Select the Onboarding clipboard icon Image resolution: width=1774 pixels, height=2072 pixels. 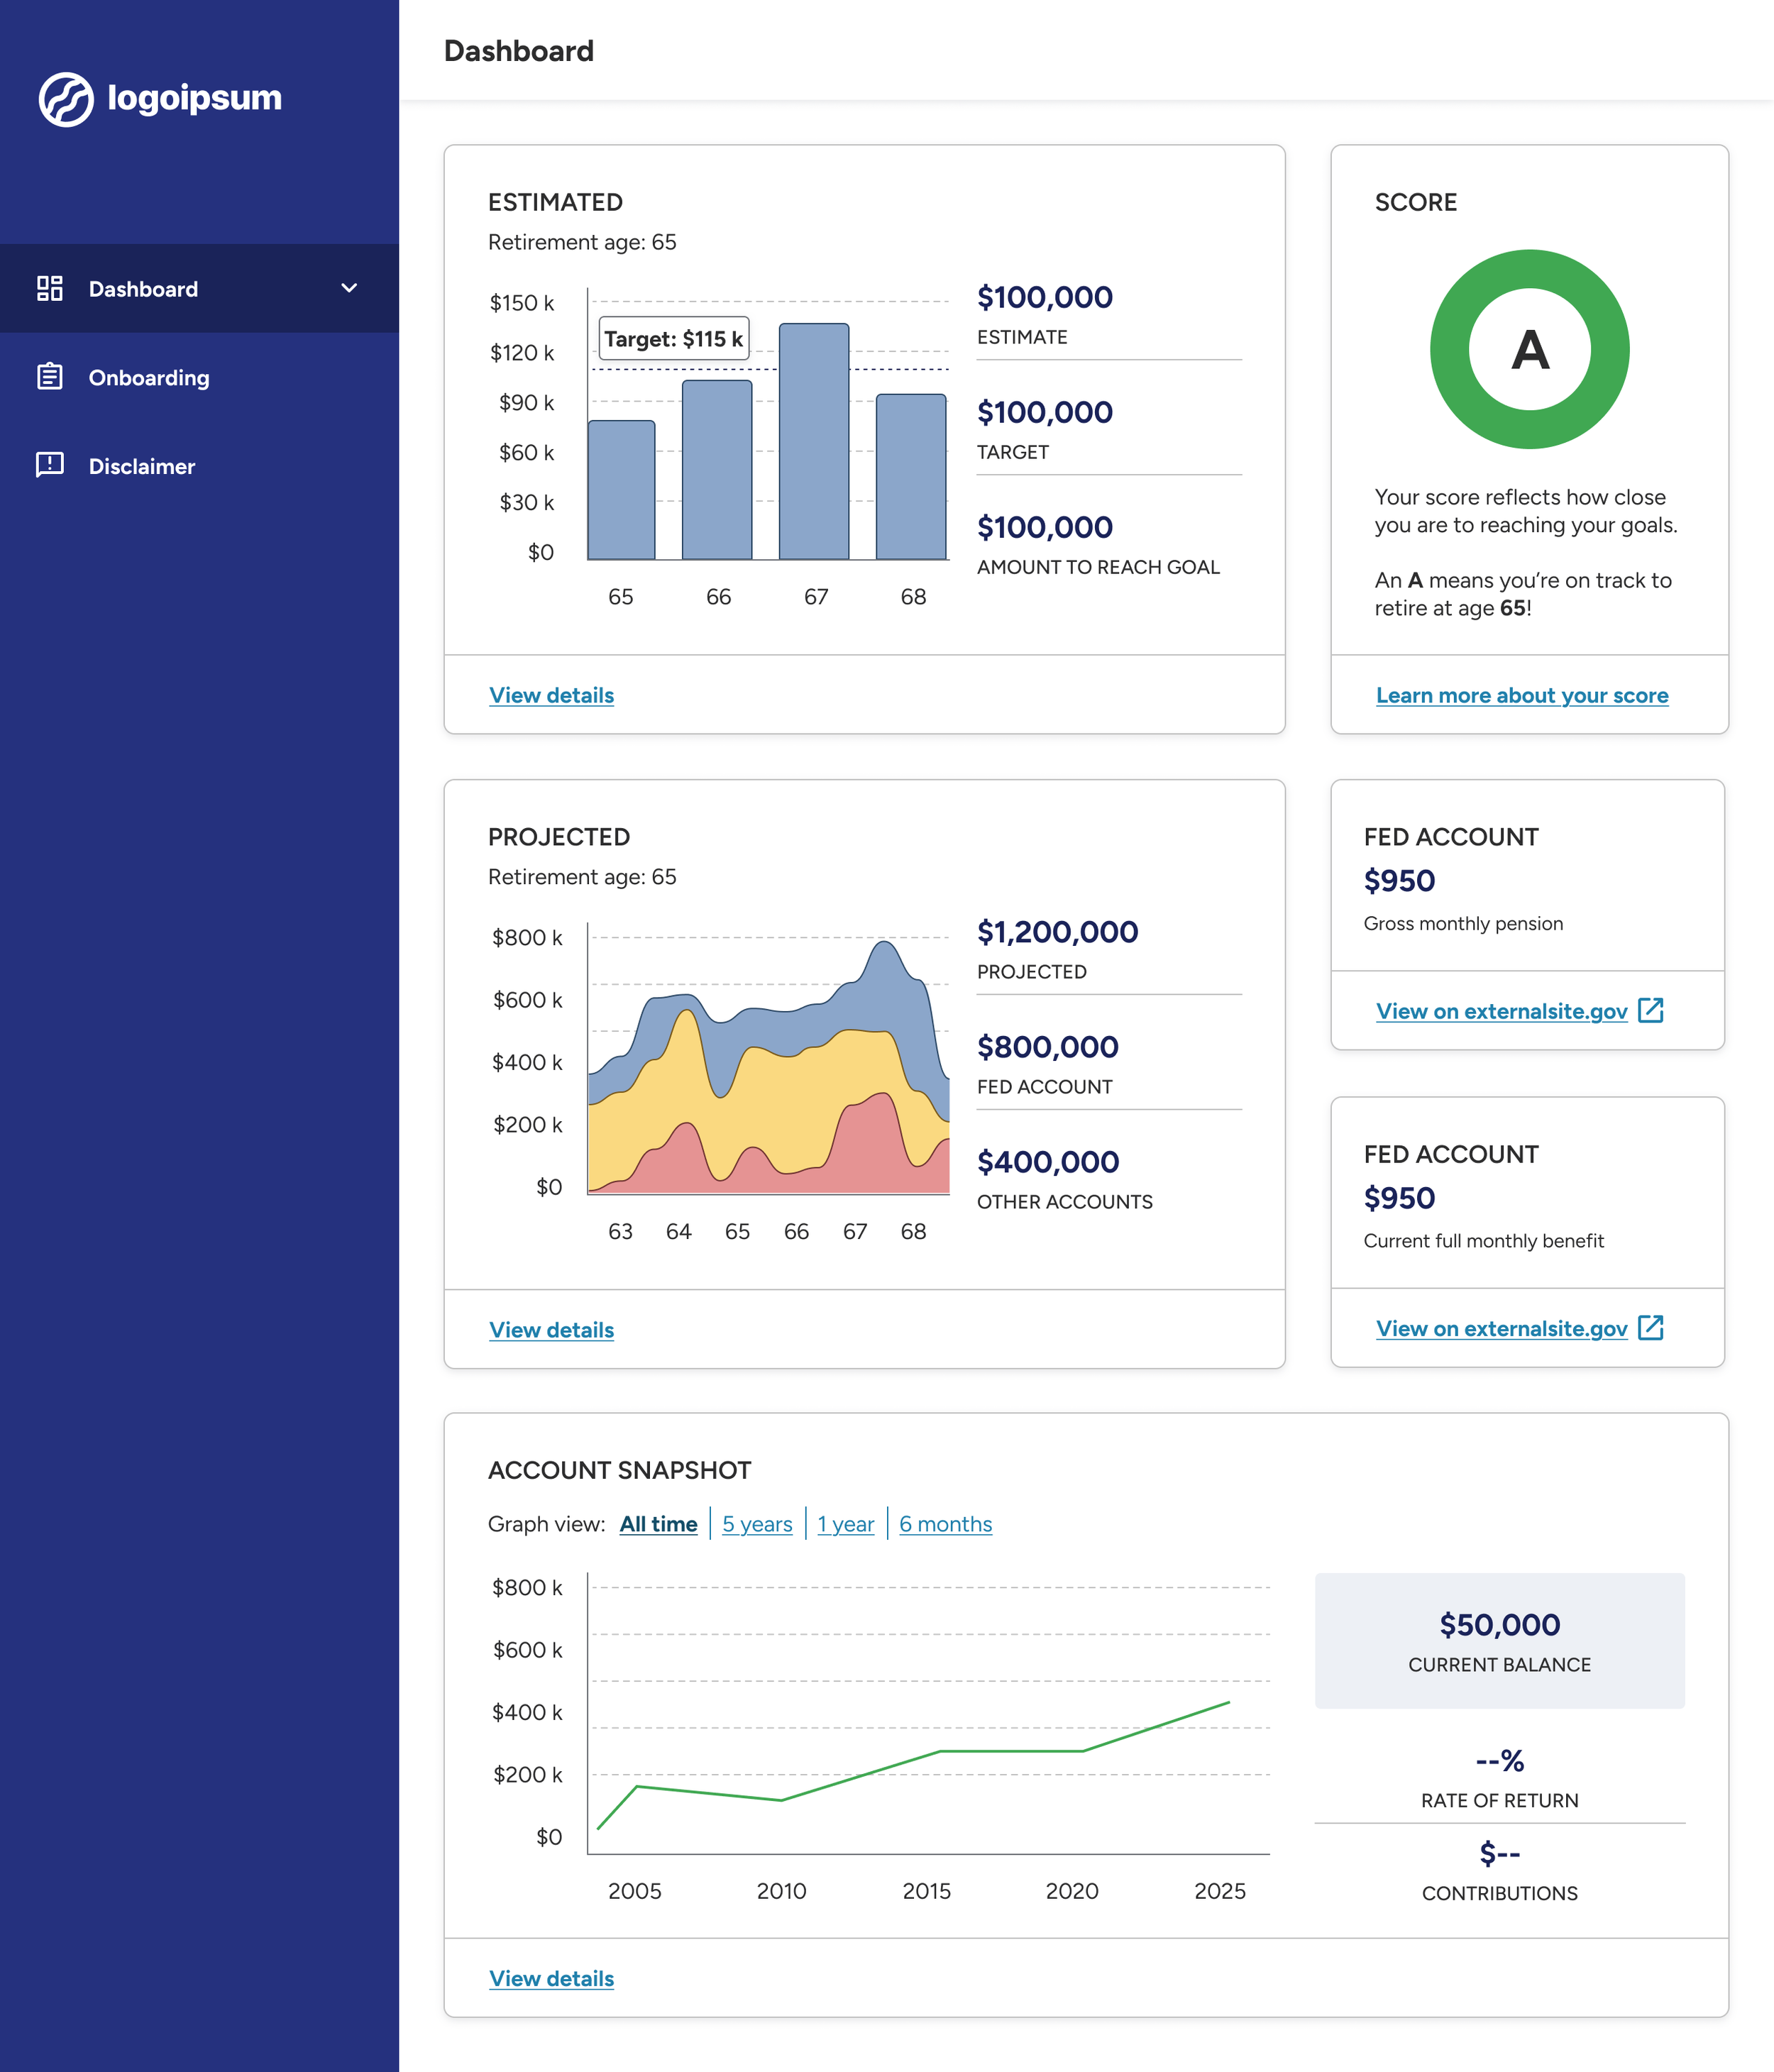pyautogui.click(x=48, y=378)
